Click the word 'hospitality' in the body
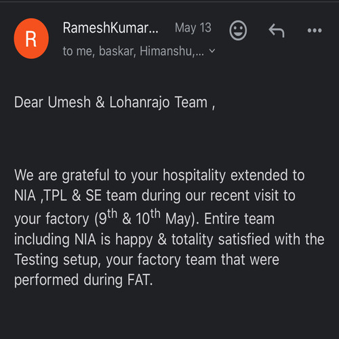The width and height of the screenshot is (339, 339). coord(194,176)
